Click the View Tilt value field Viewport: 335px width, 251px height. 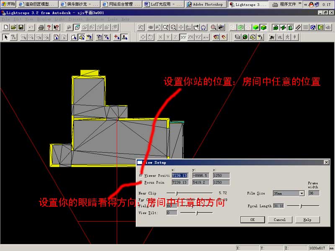point(172,213)
